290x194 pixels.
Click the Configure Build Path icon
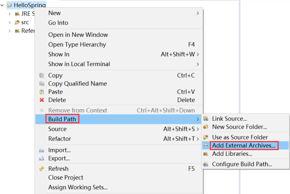pyautogui.click(x=206, y=164)
